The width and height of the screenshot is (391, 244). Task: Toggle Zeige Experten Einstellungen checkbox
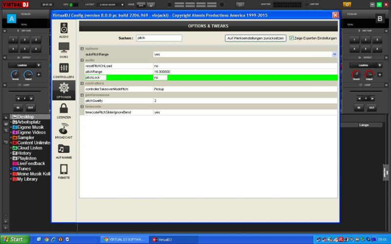tap(291, 38)
